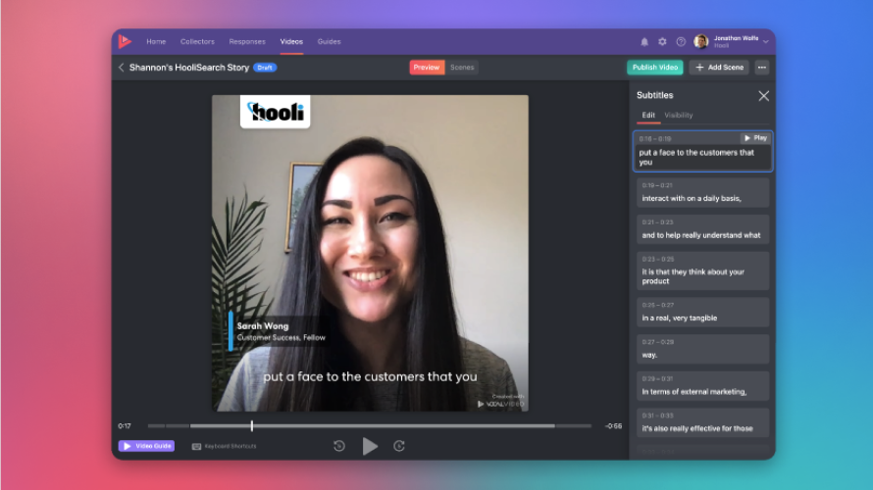Click the Publish Video button
Screen dimensions: 873x490
655,68
